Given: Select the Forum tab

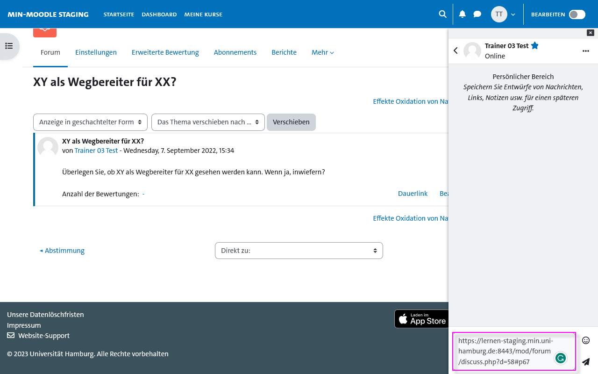Looking at the screenshot, I should [x=50, y=52].
